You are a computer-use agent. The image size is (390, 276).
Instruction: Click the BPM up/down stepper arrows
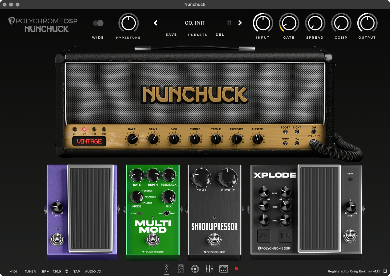[x=67, y=271]
